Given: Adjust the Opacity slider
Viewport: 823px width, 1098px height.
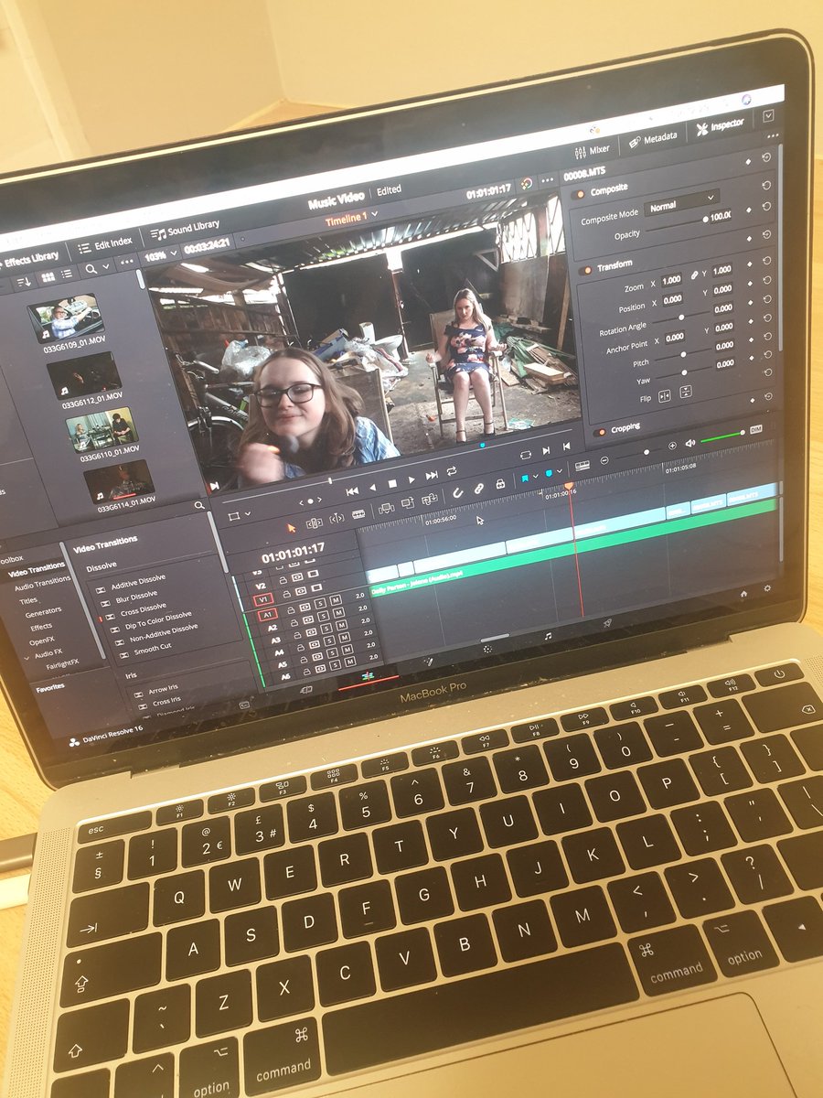Looking at the screenshot, I should pyautogui.click(x=677, y=227).
